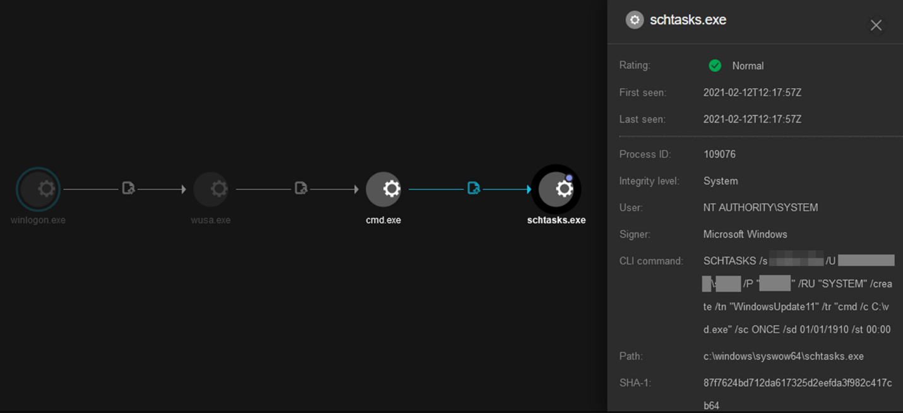Click the NT AUTHORITY\SYSTEM user value

point(760,207)
